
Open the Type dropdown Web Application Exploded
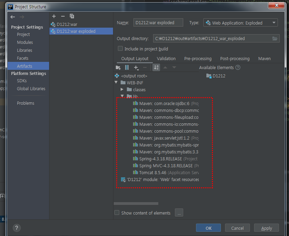point(240,23)
